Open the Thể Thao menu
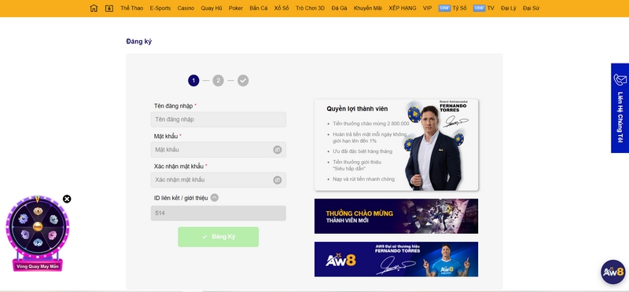 click(x=131, y=8)
